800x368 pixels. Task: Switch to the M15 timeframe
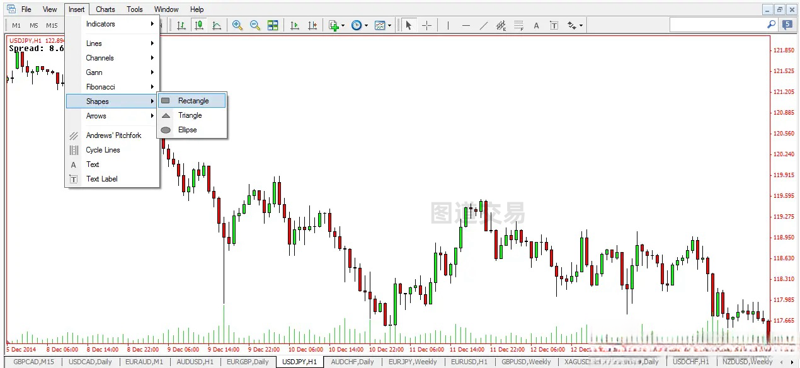click(52, 26)
